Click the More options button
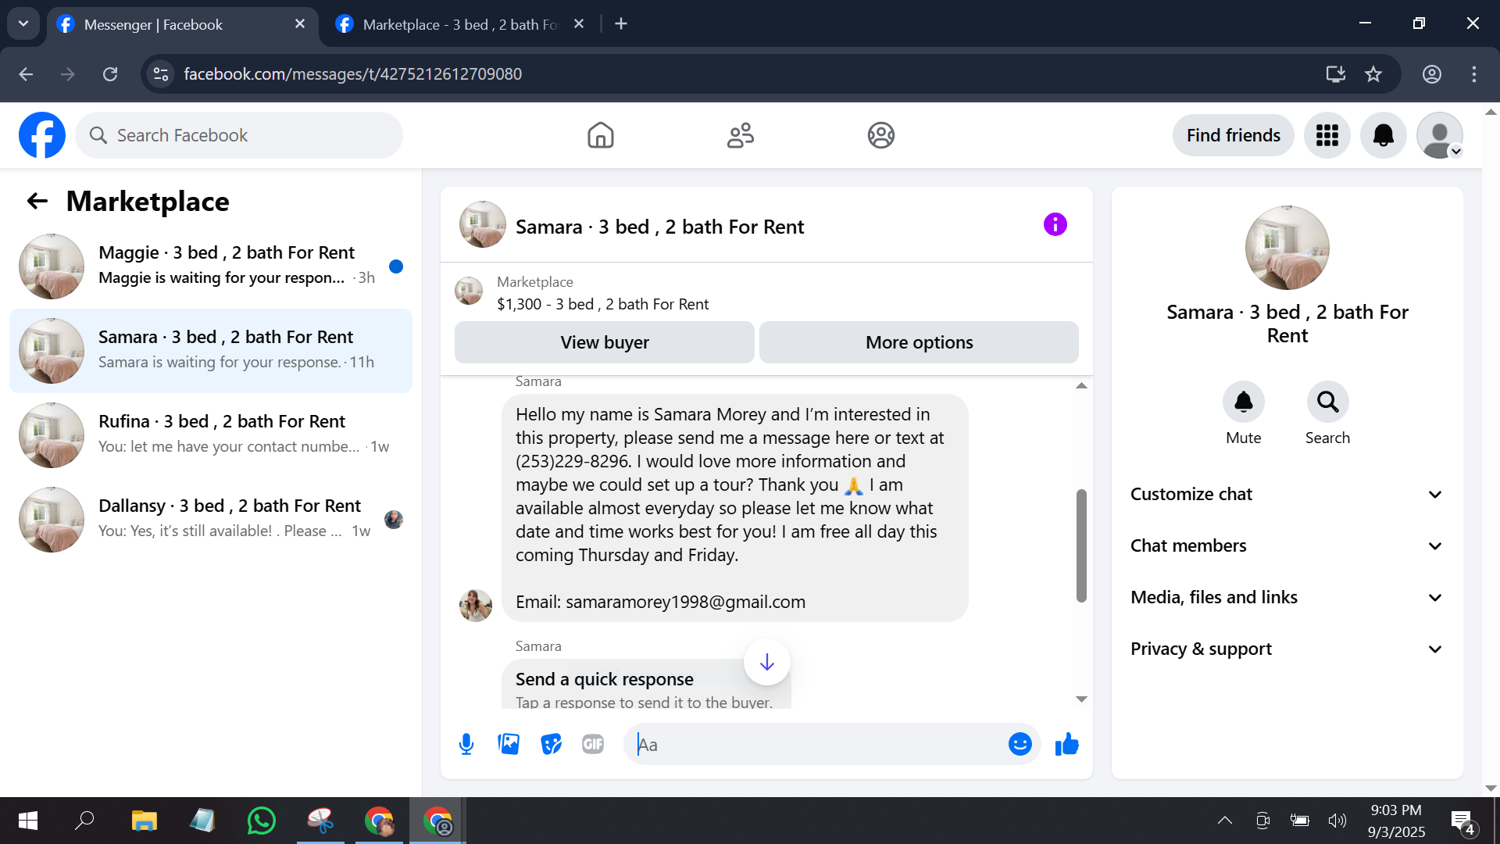 coord(919,342)
